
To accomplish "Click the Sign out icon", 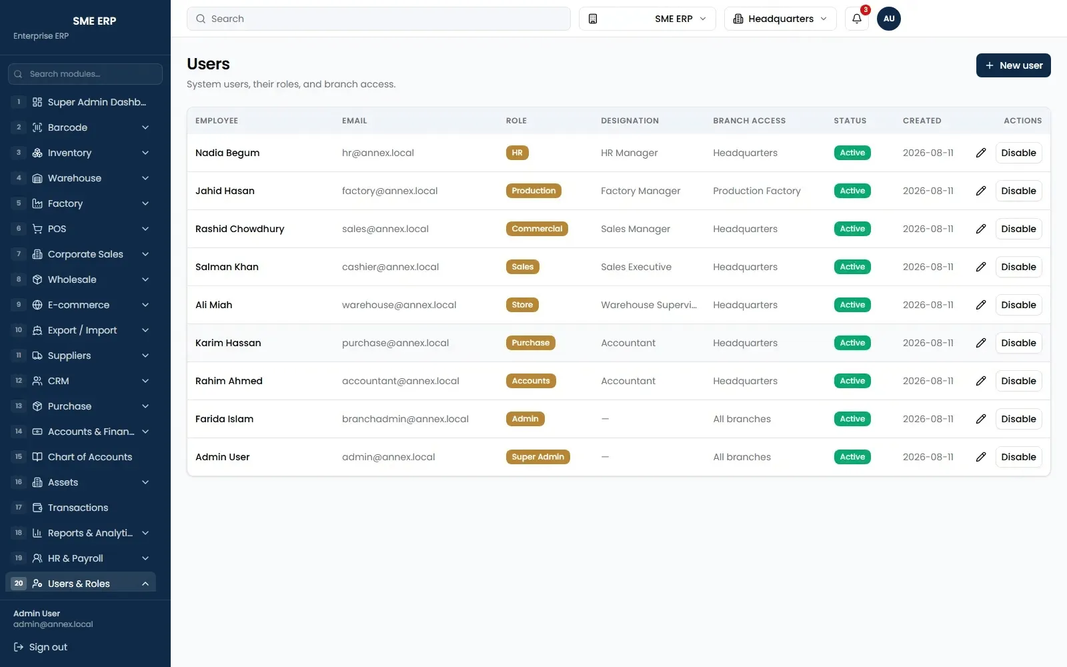I will coord(19,647).
